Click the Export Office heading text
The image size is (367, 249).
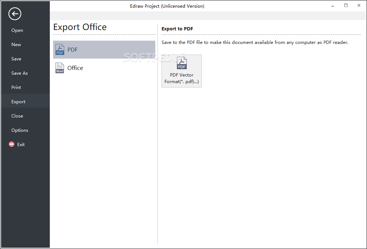click(80, 27)
